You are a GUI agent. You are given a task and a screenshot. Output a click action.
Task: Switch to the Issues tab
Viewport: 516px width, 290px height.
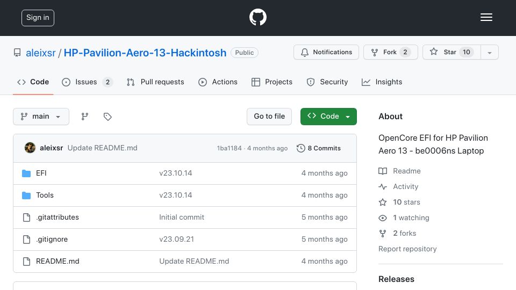(87, 82)
